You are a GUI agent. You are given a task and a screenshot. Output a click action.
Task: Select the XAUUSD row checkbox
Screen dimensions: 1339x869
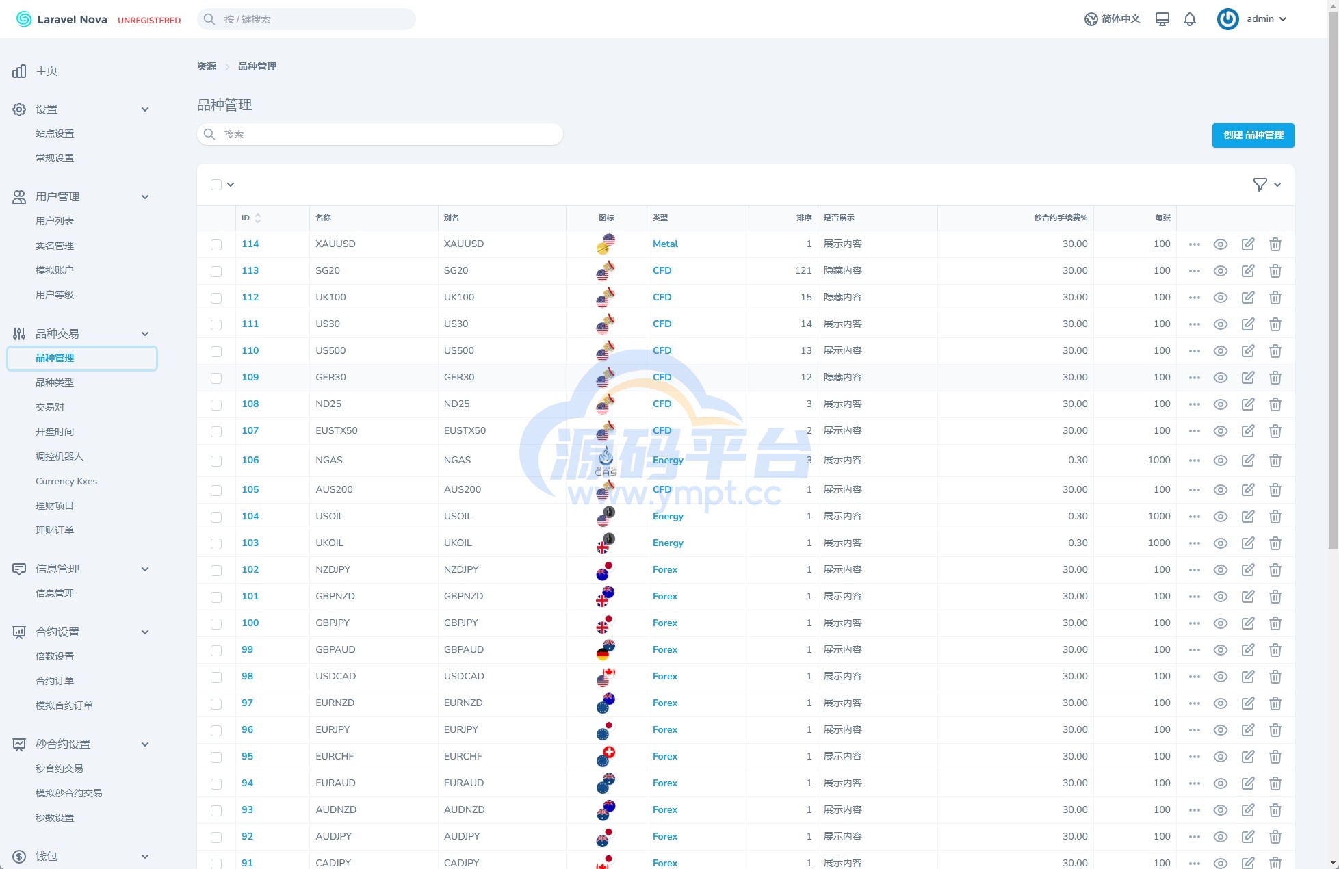tap(216, 245)
